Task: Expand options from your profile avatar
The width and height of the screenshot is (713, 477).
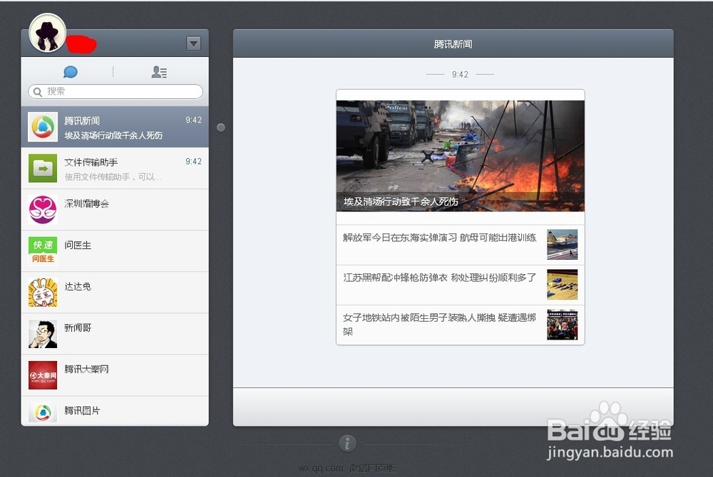Action: tap(46, 31)
